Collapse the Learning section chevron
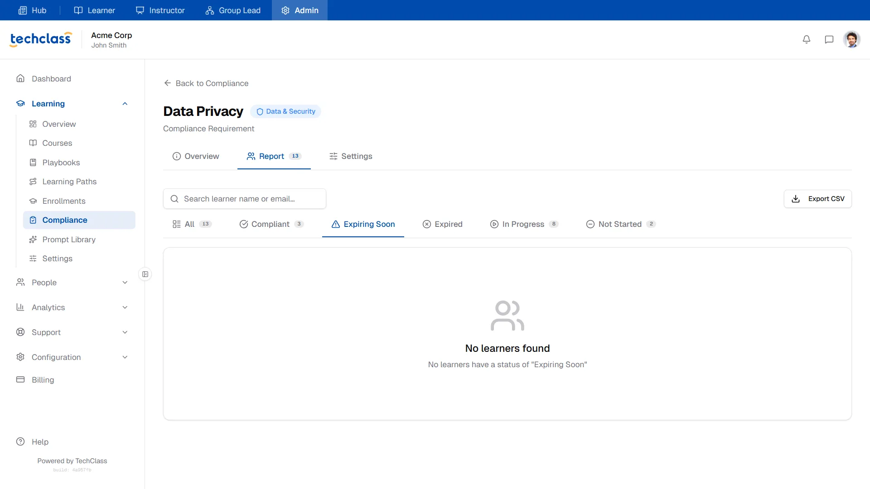This screenshot has height=489, width=870. coord(125,104)
